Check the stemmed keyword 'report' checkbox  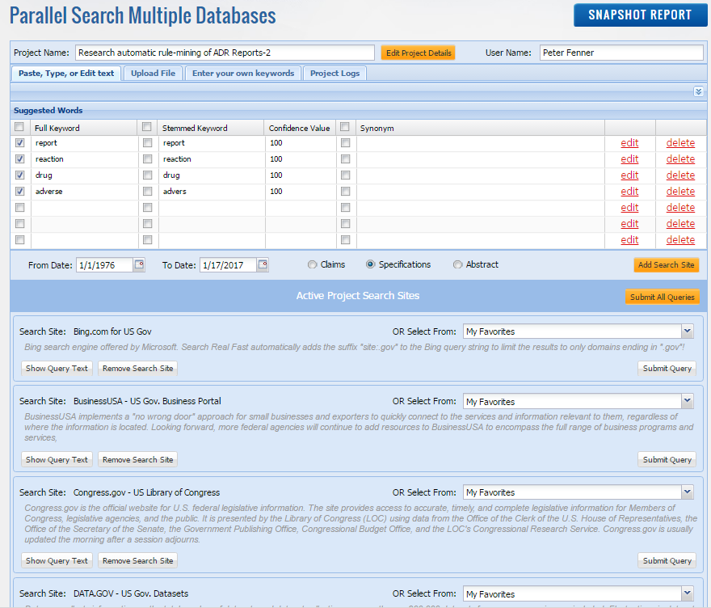click(147, 142)
